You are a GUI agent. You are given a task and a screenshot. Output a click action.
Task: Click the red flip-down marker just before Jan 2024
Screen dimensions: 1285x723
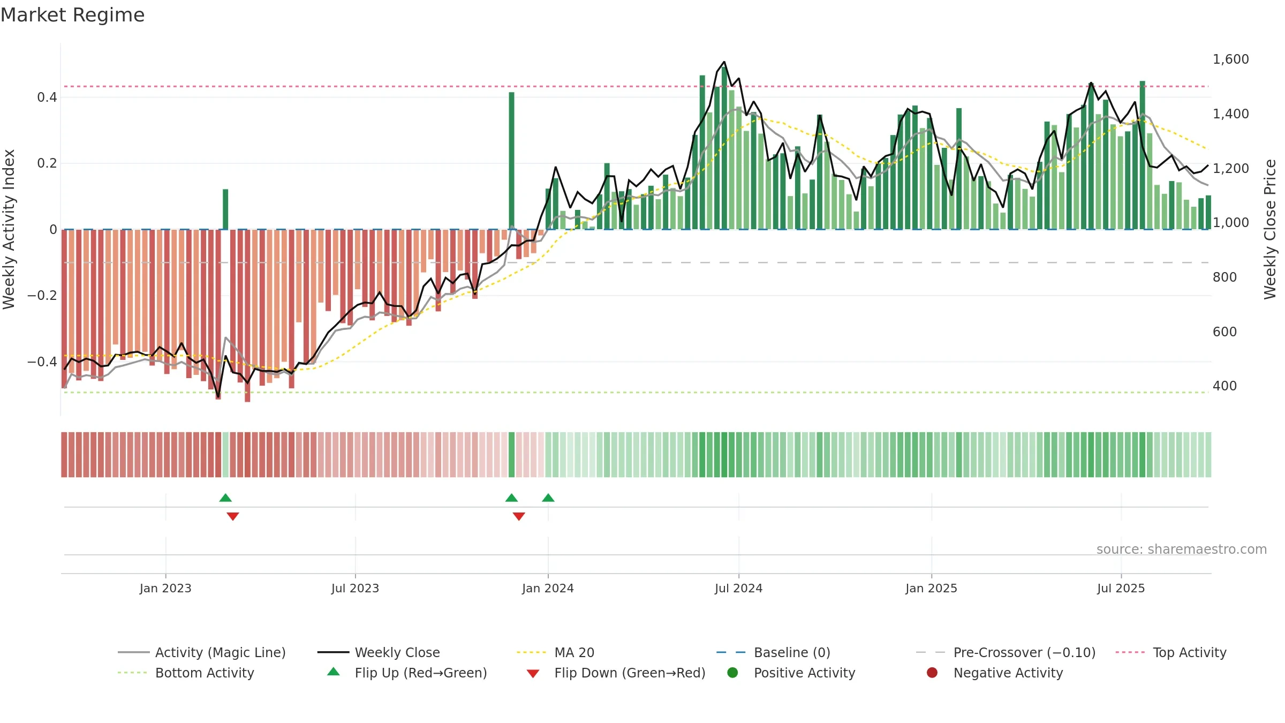(519, 516)
